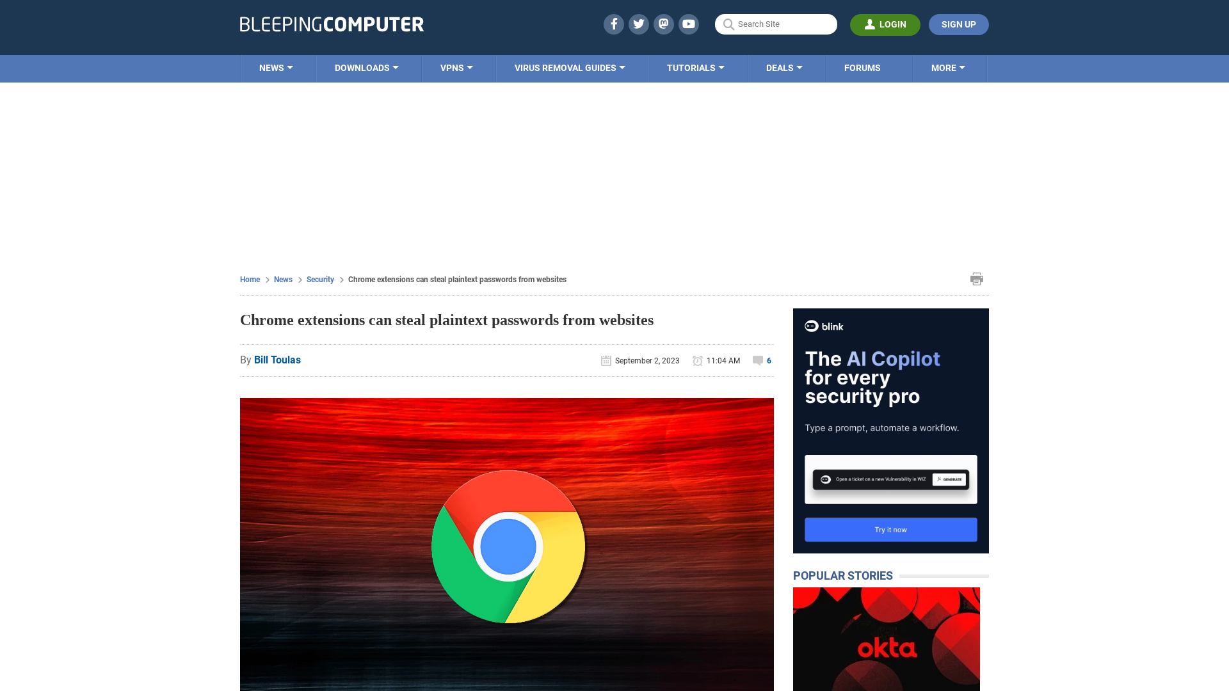Screen dimensions: 1229x691
Task: Click the Try it now Blink button
Action: point(890,529)
